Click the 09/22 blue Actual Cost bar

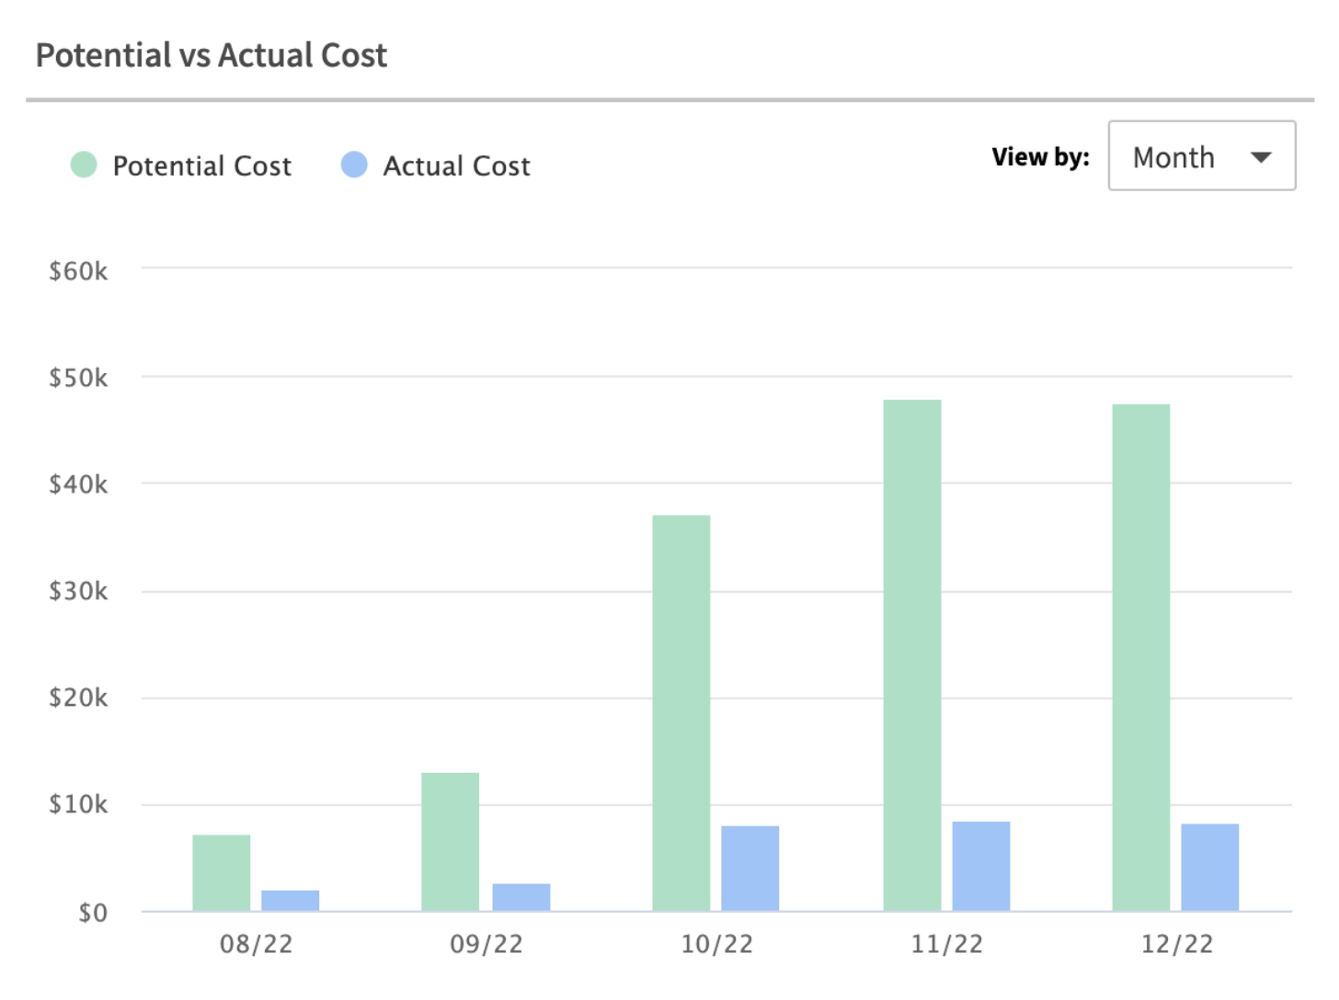[521, 897]
